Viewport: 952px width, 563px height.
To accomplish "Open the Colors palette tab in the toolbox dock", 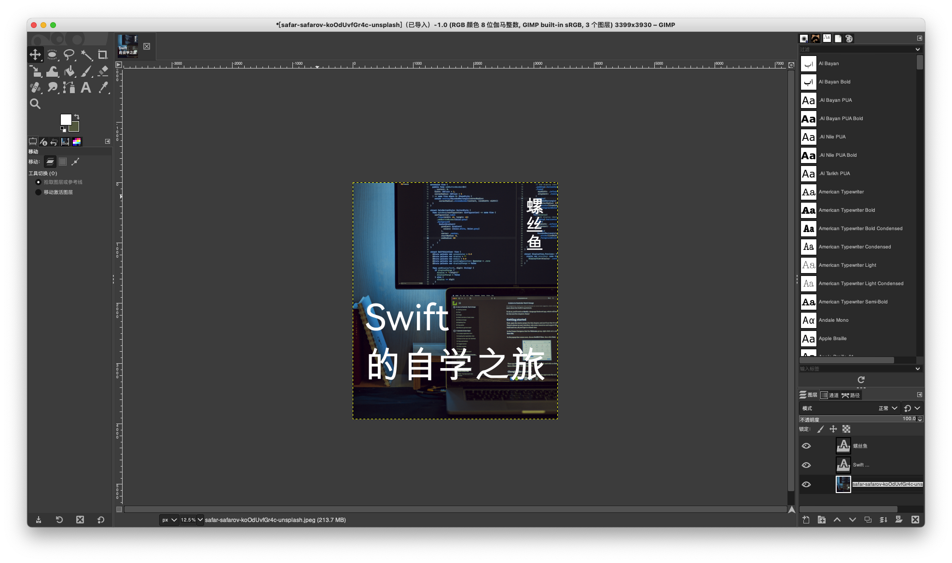I will pyautogui.click(x=77, y=142).
